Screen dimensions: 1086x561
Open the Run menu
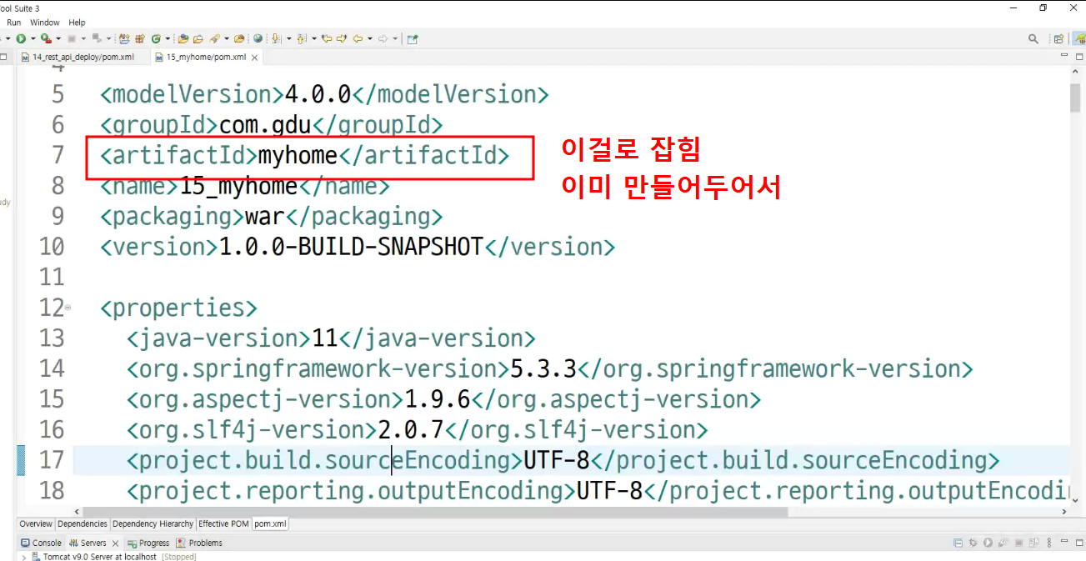(14, 23)
